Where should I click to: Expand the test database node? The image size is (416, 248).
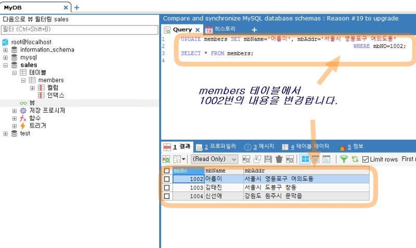(5, 134)
